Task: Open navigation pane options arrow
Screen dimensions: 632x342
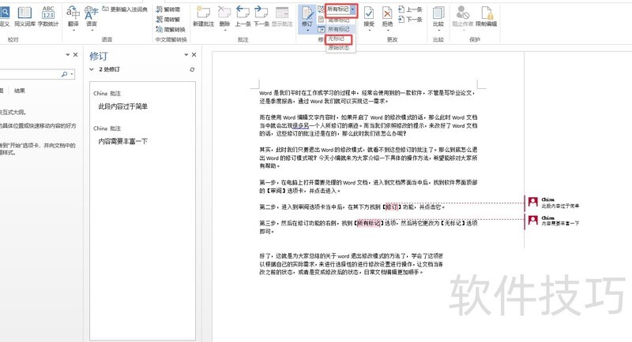Action: (x=68, y=54)
